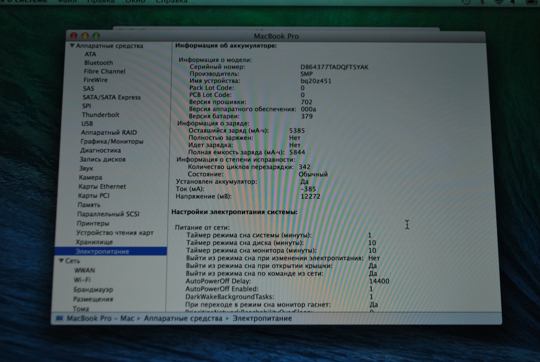Choose Wi-Fi under the Сеть section

pyautogui.click(x=82, y=280)
